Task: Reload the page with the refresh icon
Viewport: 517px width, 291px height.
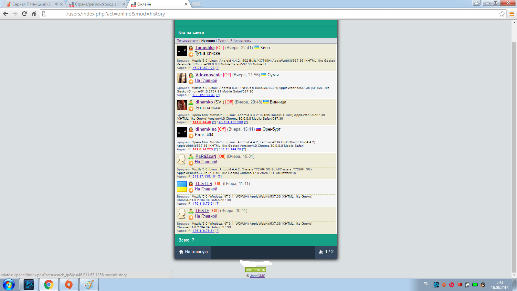Action: coord(24,14)
